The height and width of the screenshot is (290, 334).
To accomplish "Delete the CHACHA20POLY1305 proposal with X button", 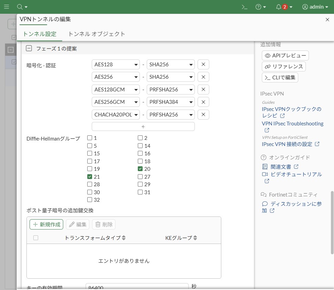I will [x=203, y=115].
